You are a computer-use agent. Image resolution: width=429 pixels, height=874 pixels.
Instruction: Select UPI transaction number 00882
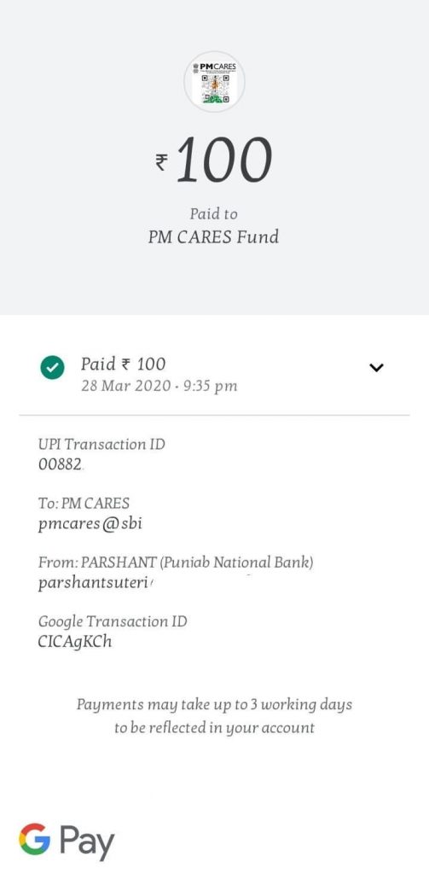pos(61,463)
